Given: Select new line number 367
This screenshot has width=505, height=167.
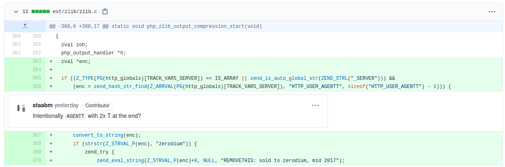Looking at the screenshot, I should click(x=37, y=135).
